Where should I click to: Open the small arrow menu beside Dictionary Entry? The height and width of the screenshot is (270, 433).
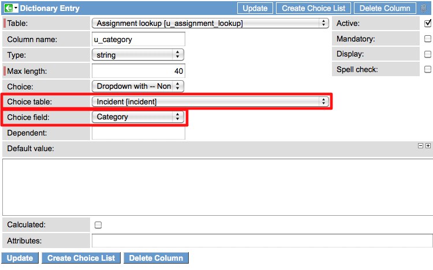click(16, 9)
